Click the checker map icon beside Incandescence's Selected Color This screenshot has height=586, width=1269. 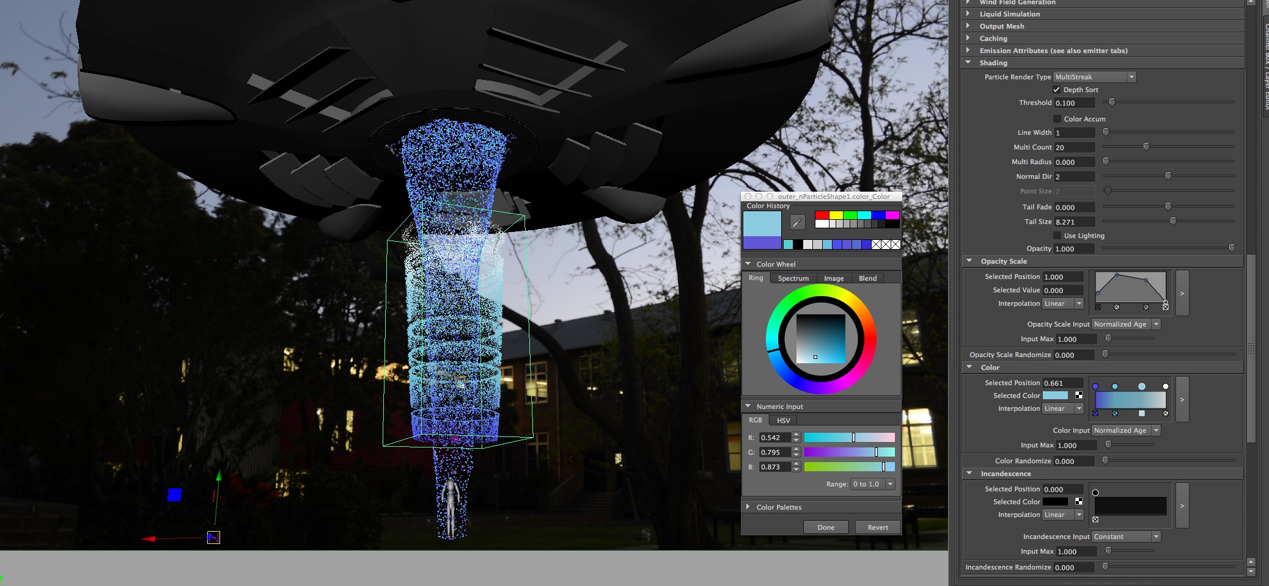1078,502
